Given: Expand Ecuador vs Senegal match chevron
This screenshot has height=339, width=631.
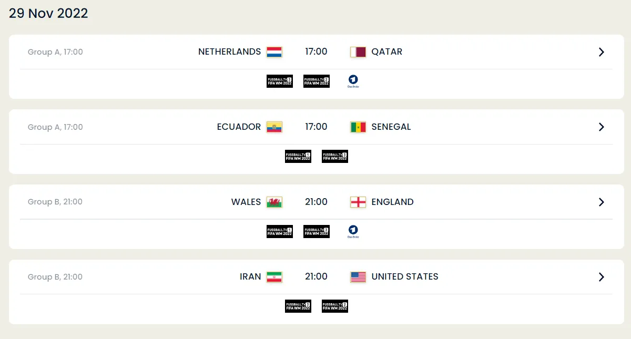Looking at the screenshot, I should pyautogui.click(x=602, y=127).
